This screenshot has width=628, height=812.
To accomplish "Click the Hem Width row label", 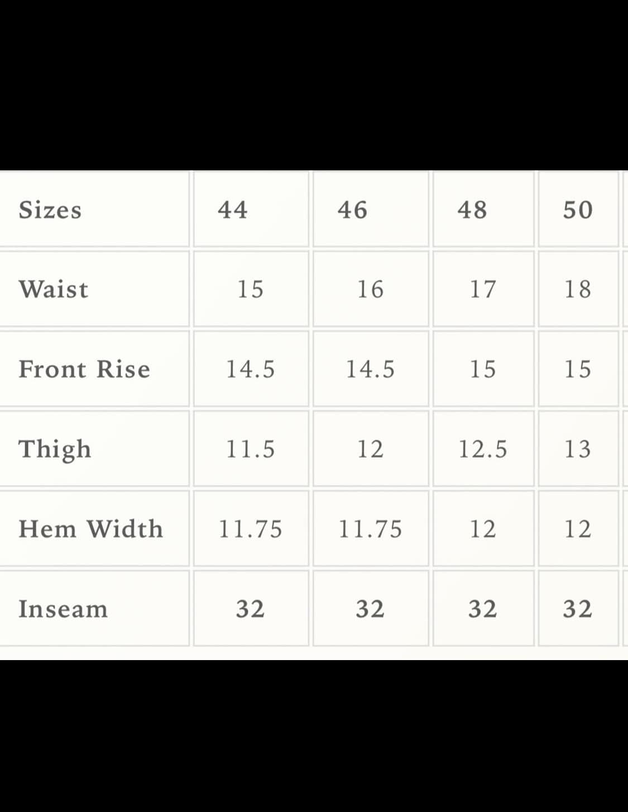I will tap(91, 529).
